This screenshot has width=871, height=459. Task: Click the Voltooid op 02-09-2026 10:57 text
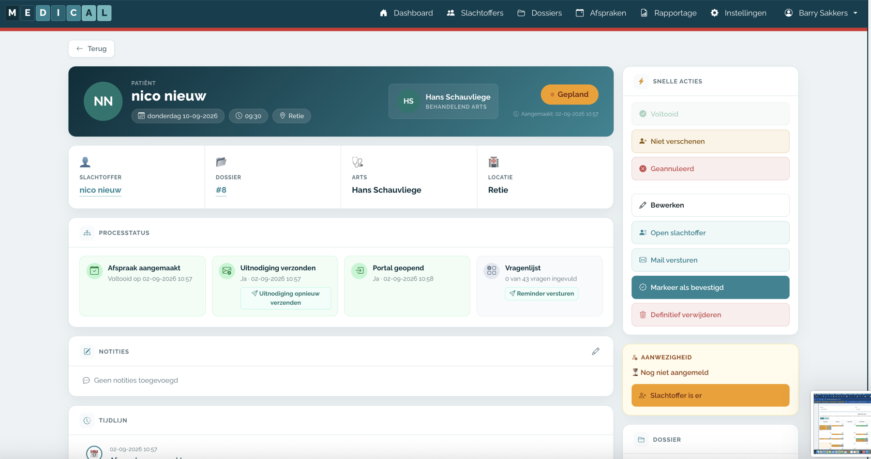tap(150, 279)
